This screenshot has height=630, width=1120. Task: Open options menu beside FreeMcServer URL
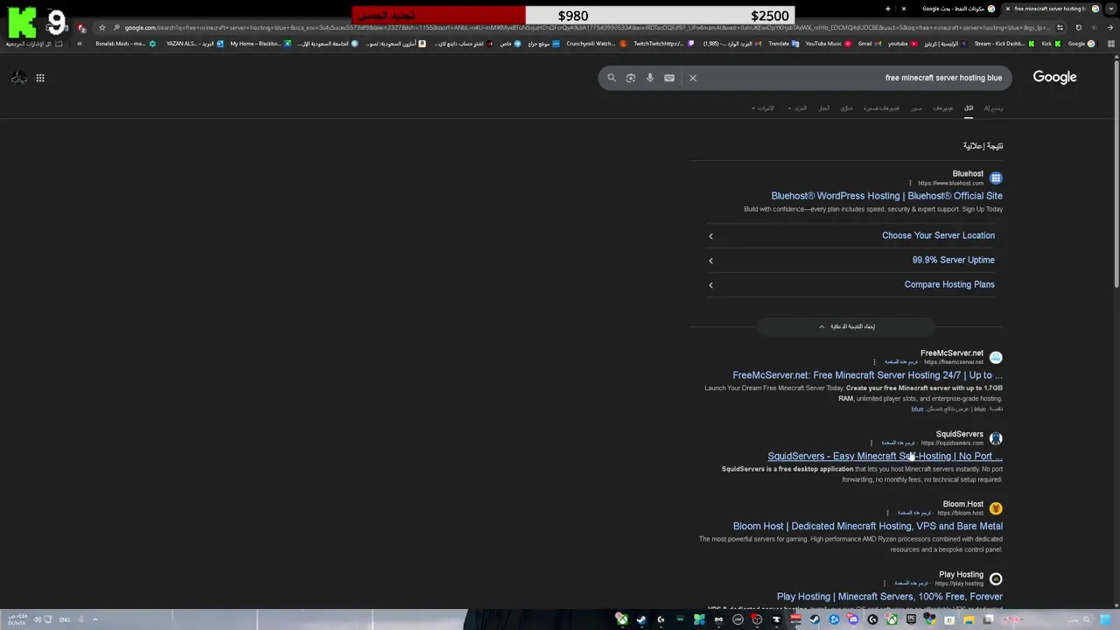[873, 362]
